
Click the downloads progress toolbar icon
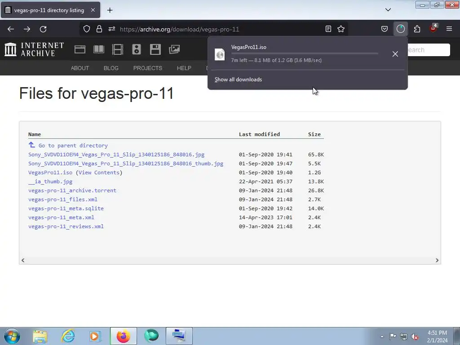tap(400, 29)
